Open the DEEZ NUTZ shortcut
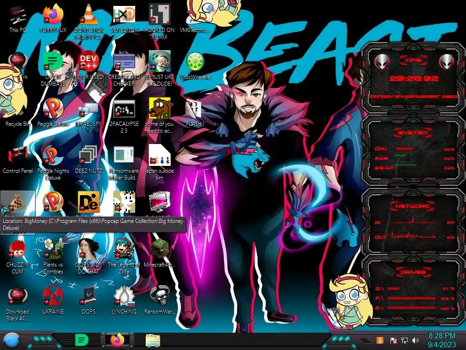 coord(88,160)
